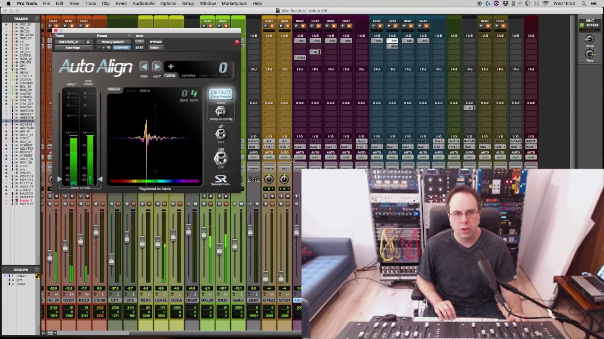
Task: Open the plug-in settings select icon beside COMPARE
Action: click(109, 48)
